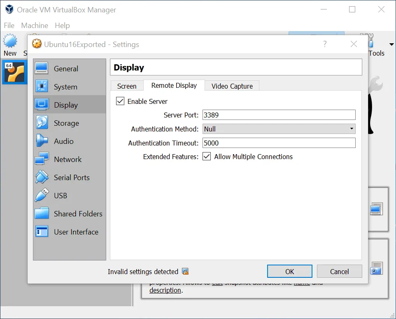Close the Ubuntu16Exported Settings dialog

(354, 44)
